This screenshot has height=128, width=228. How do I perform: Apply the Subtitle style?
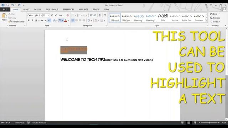pos(175,18)
